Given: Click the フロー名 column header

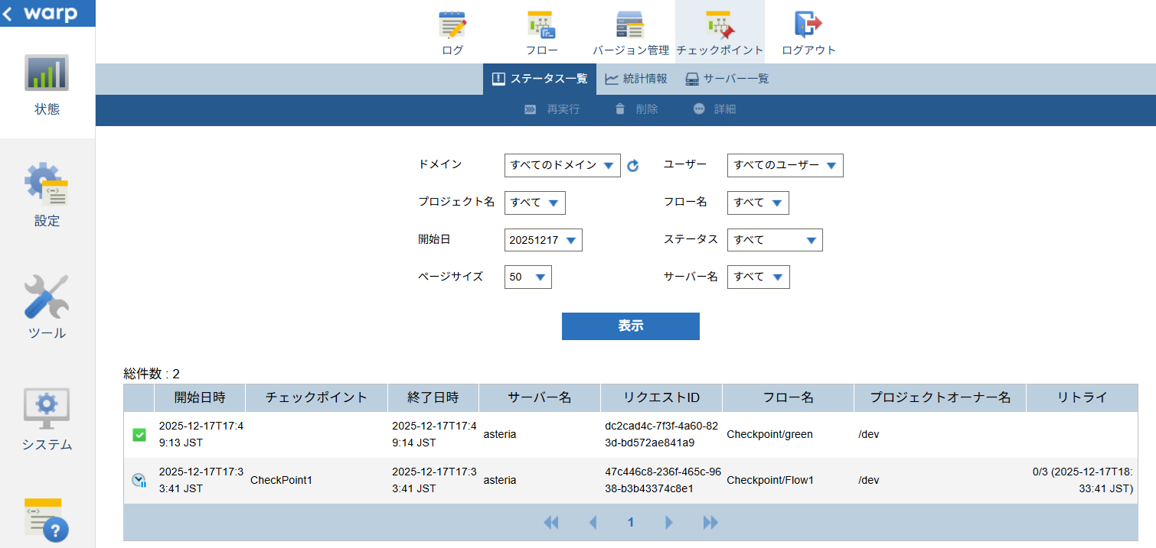Looking at the screenshot, I should 788,397.
